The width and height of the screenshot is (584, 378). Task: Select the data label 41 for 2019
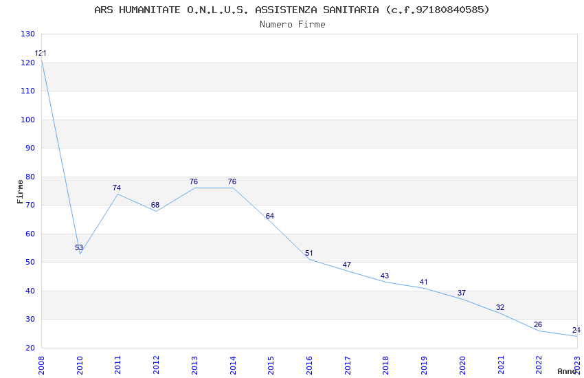(x=423, y=282)
